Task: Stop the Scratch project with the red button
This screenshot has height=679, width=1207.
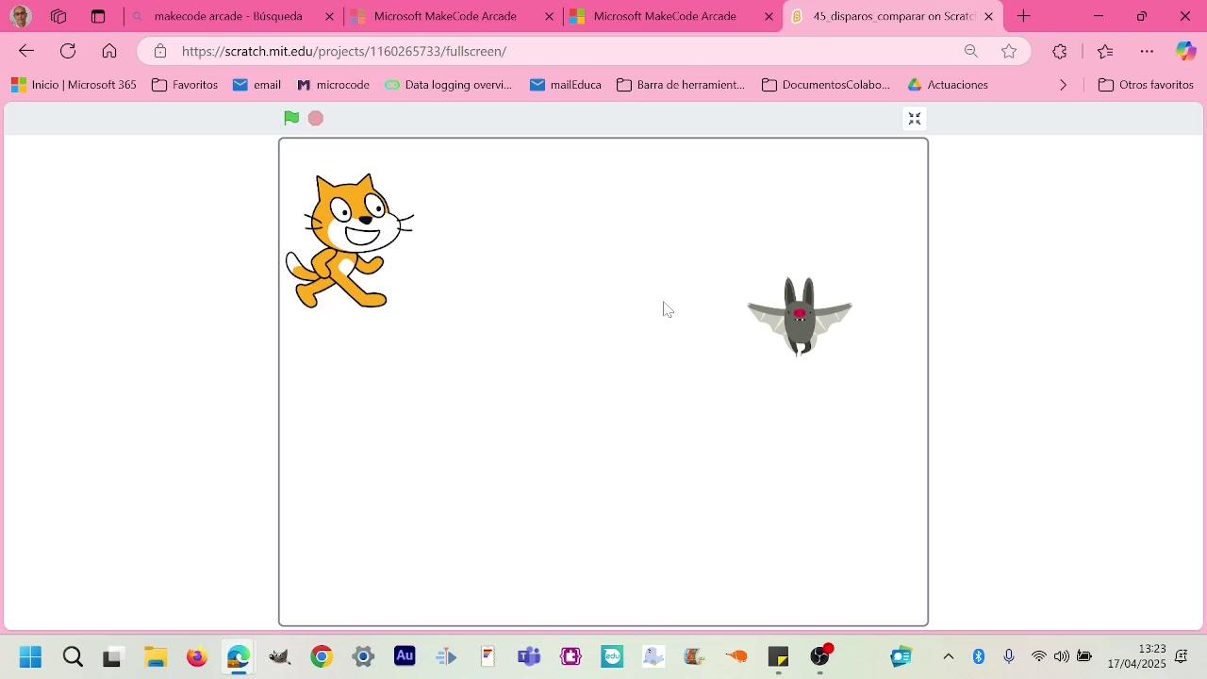Action: 316,118
